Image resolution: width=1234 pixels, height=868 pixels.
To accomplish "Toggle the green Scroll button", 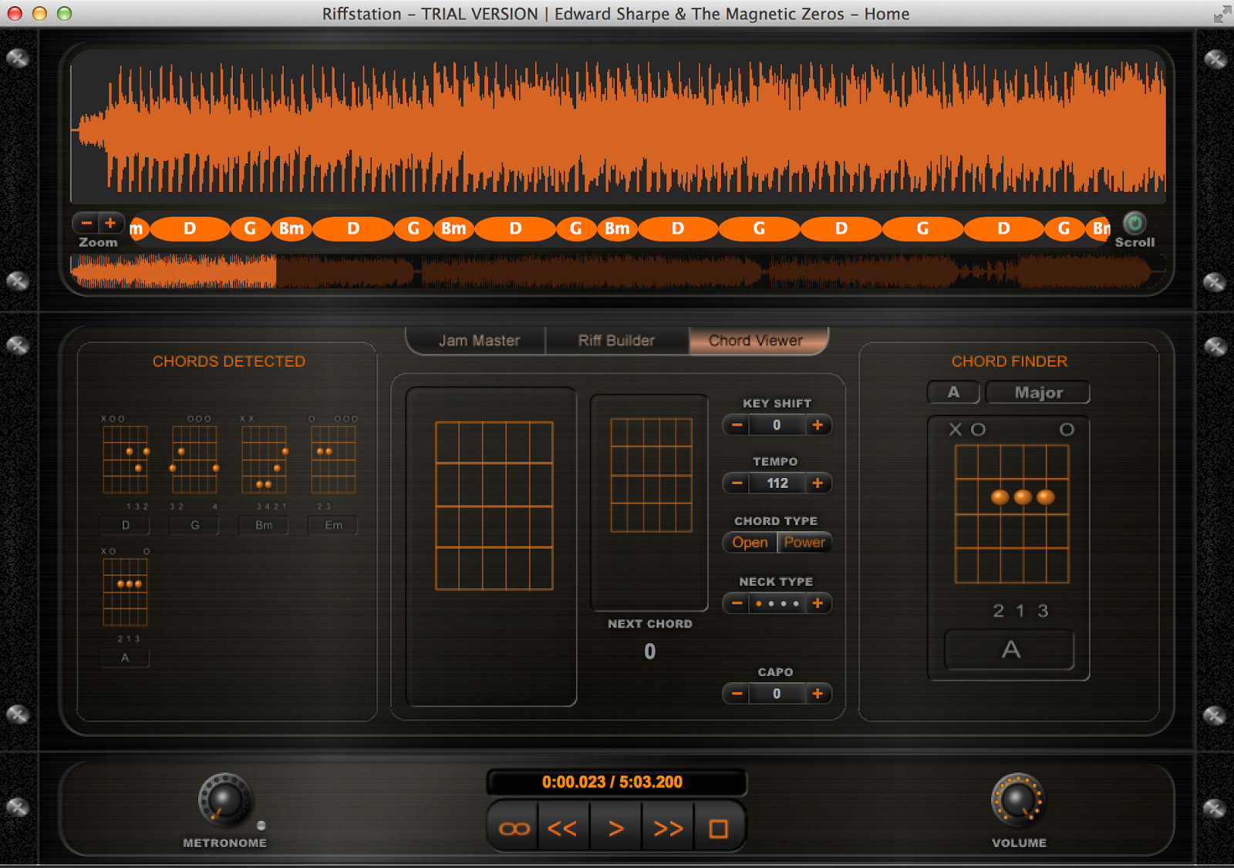I will point(1134,224).
